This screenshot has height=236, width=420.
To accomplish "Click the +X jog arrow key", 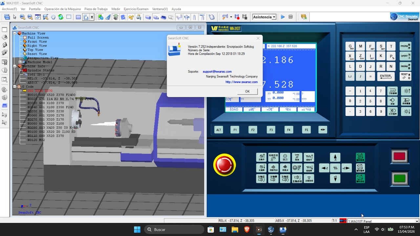I will click(335, 179).
